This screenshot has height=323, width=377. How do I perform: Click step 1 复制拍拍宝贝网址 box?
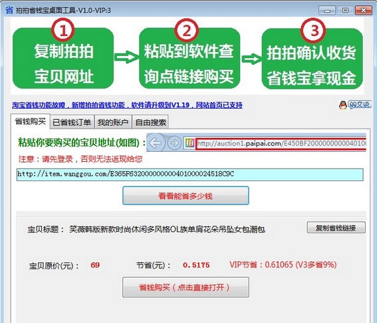63,59
